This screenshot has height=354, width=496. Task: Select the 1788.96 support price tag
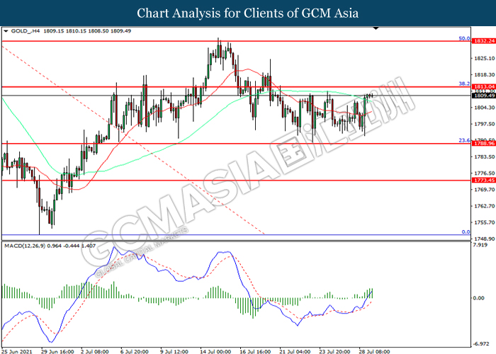pyautogui.click(x=483, y=144)
